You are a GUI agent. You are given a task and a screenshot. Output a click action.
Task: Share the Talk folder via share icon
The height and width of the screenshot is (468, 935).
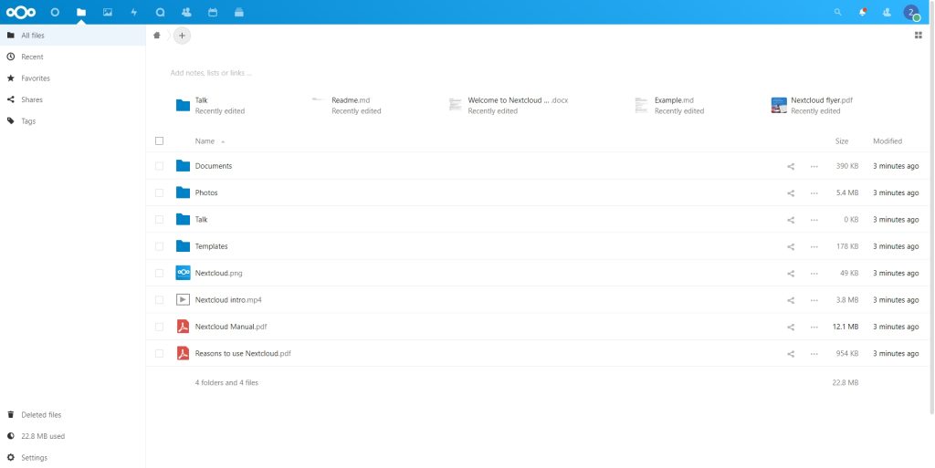coord(791,220)
